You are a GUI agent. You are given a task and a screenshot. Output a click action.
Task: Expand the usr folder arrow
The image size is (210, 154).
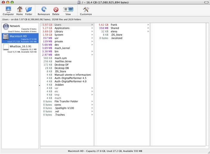(92, 38)
